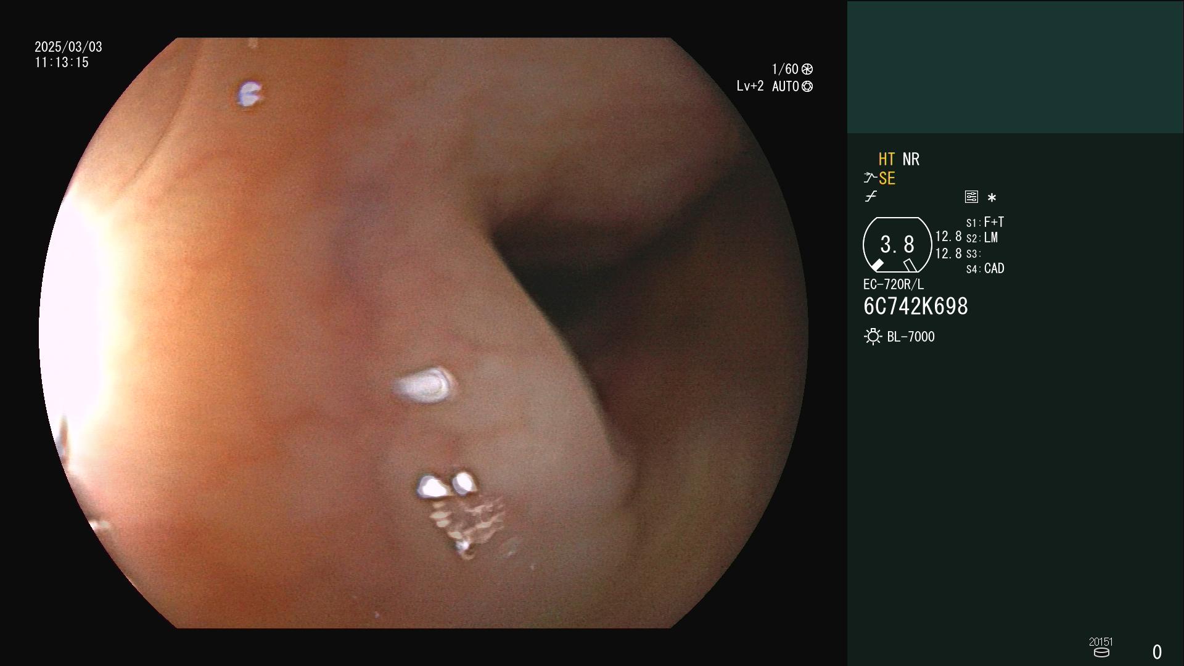Click the structure enhancement curve icon beside SE
1184x666 pixels.
(x=870, y=178)
